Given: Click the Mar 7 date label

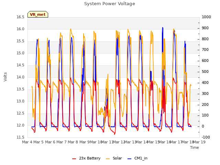Looking at the screenshot, I should click(62, 142).
